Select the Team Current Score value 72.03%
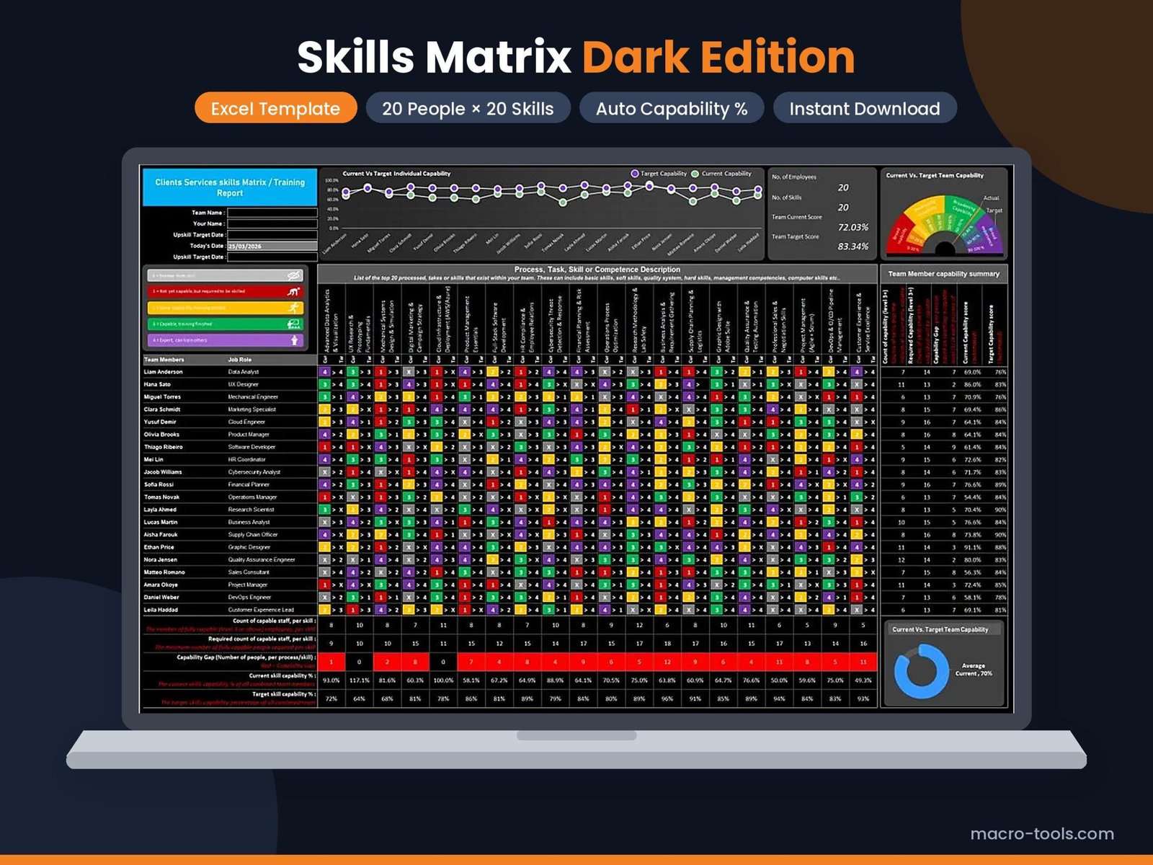 852,227
